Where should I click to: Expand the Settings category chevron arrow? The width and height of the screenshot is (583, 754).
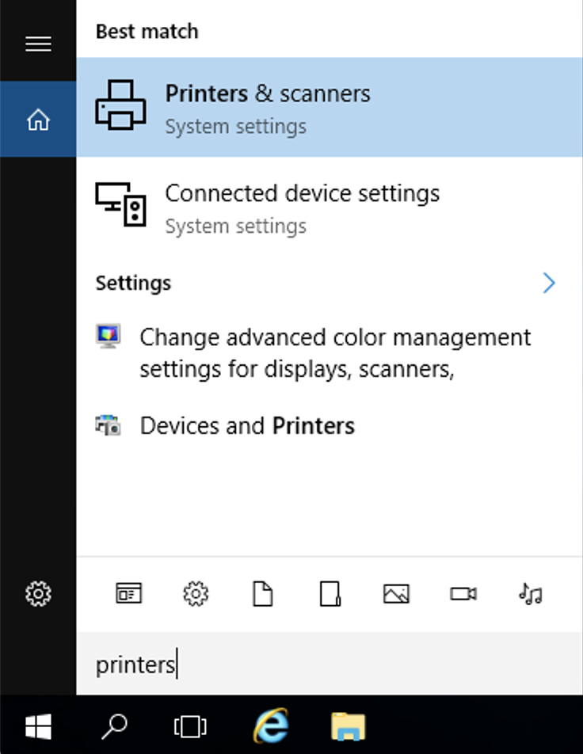549,283
